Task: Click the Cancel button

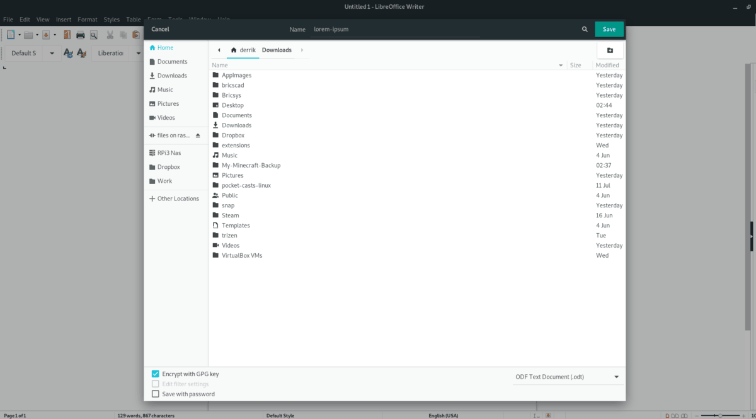Action: [x=160, y=29]
